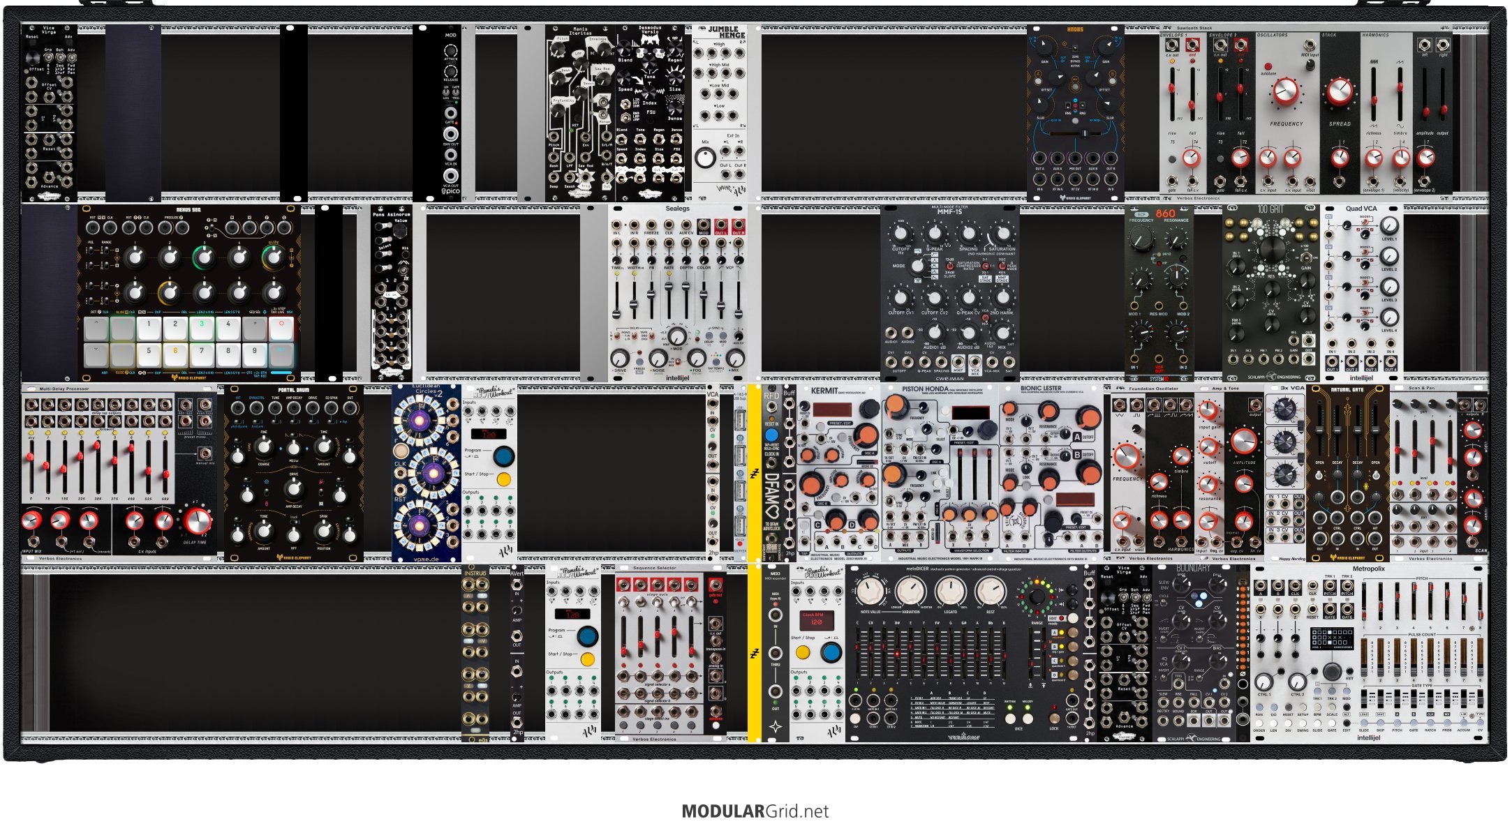Image resolution: width=1512 pixels, height=826 pixels.
Task: Select the Piston Honda oscillator module
Action: tap(940, 472)
